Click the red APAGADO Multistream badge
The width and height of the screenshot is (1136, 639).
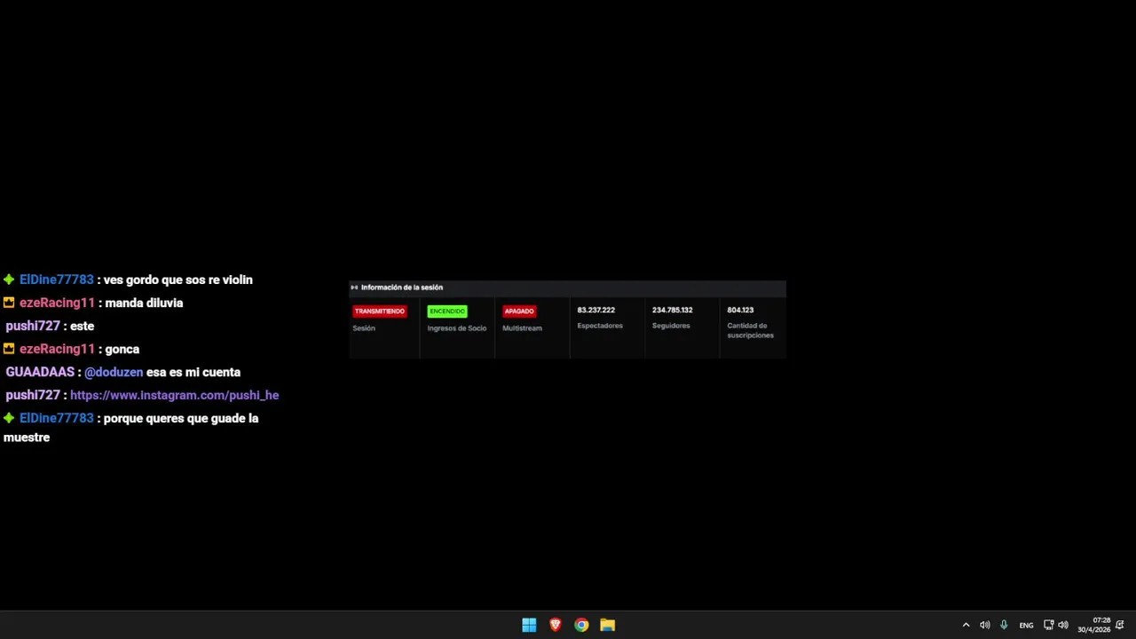tap(519, 312)
